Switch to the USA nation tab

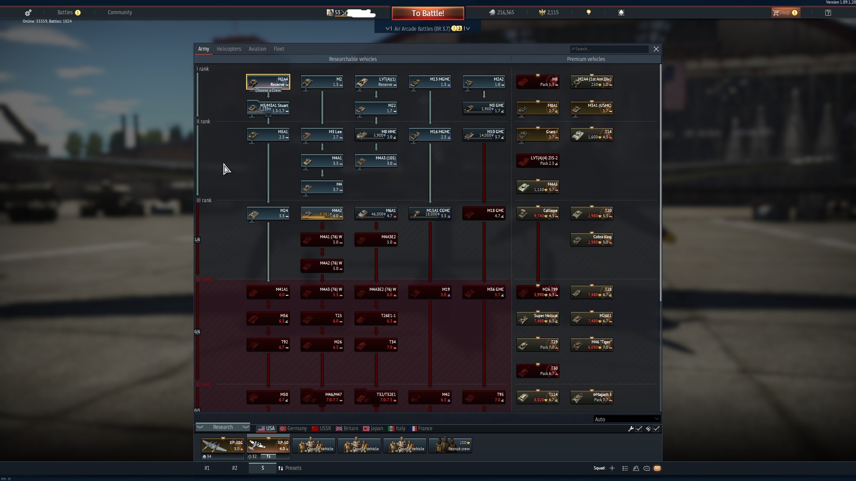[267, 428]
